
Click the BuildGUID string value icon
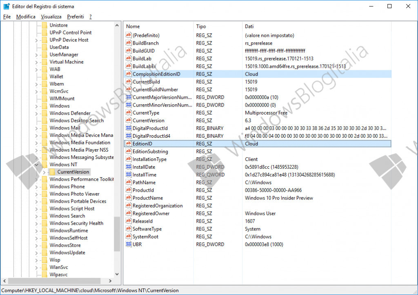point(129,51)
